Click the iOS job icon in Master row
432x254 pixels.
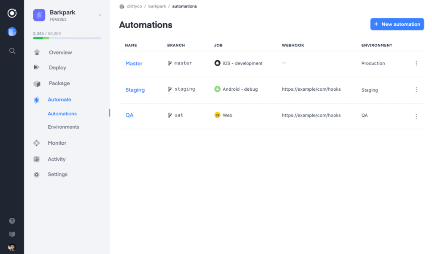[x=217, y=63]
